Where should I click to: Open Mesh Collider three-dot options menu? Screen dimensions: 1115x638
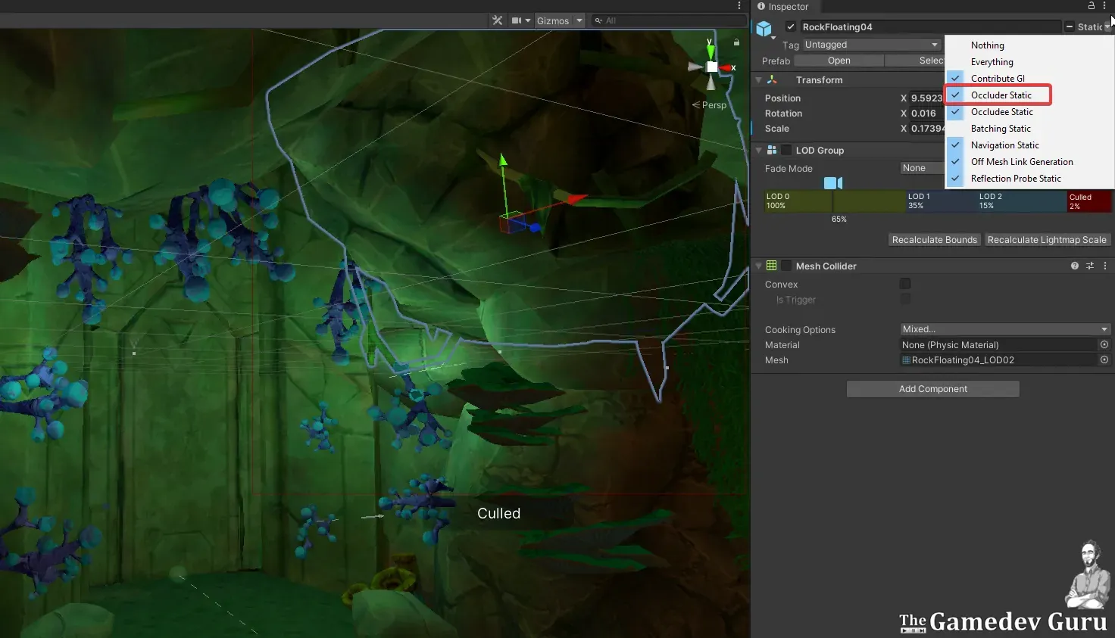tap(1105, 266)
